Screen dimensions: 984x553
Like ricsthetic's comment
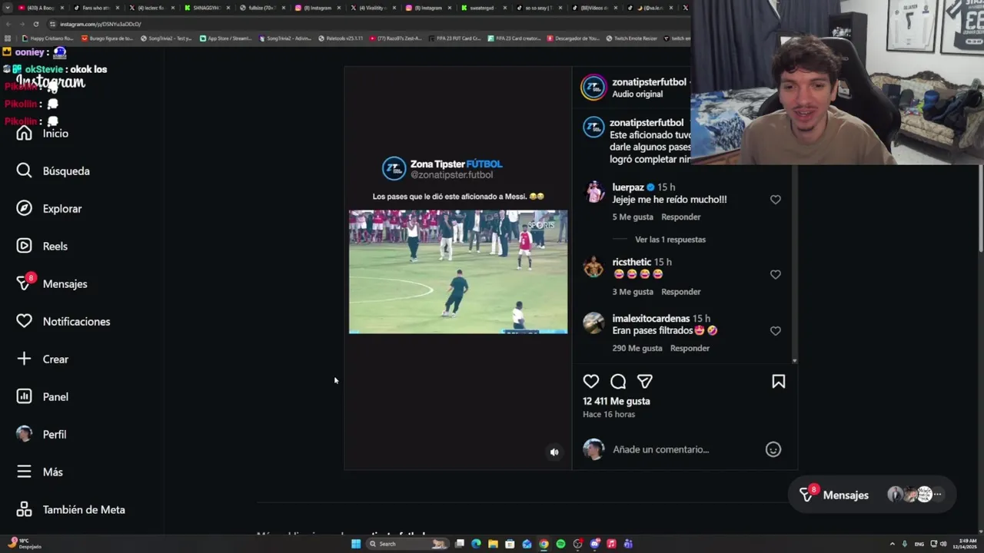776,275
